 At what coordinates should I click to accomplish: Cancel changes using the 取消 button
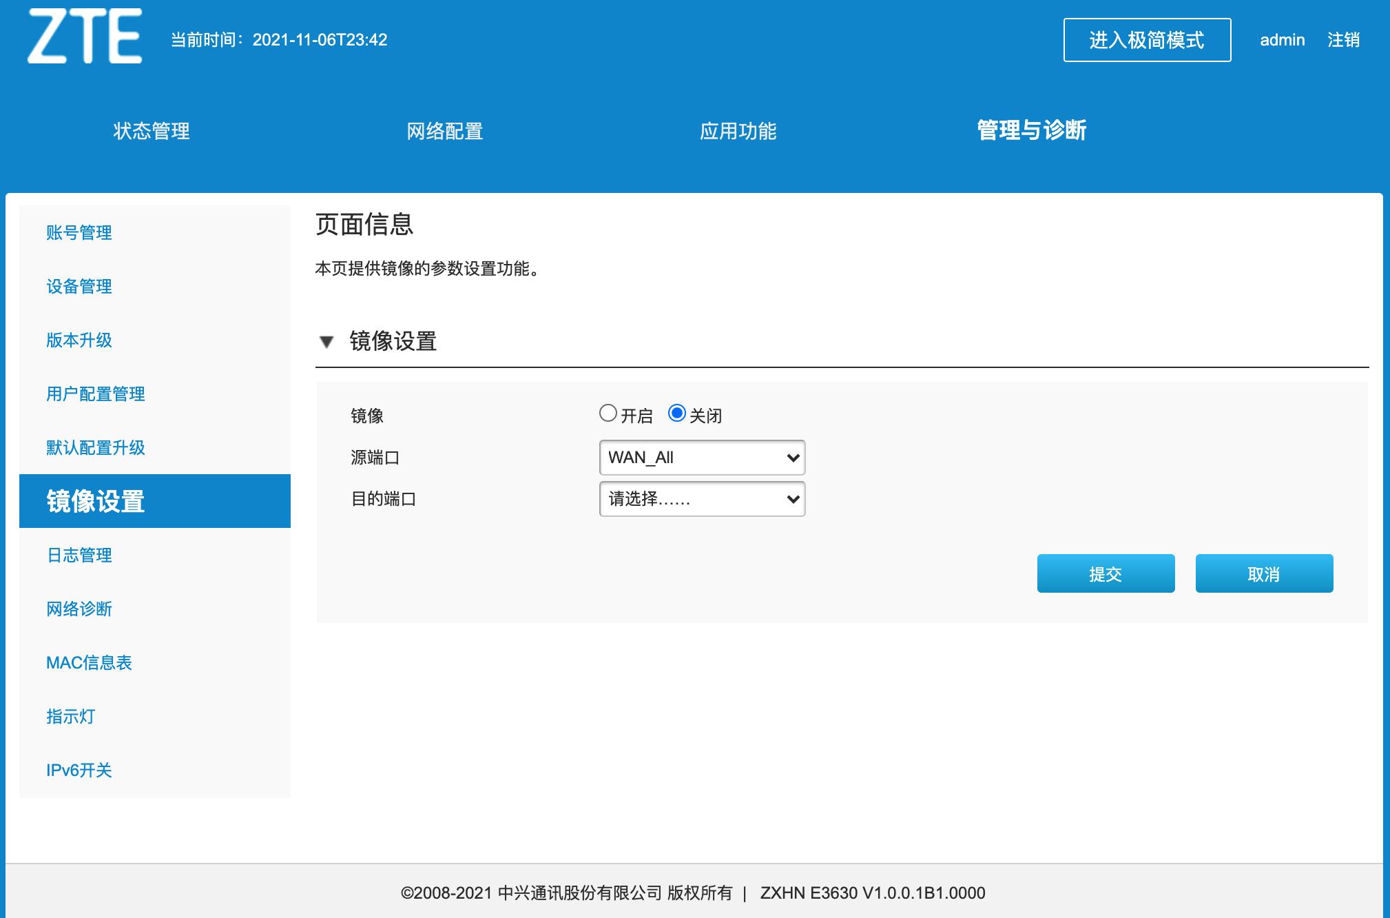click(1264, 573)
